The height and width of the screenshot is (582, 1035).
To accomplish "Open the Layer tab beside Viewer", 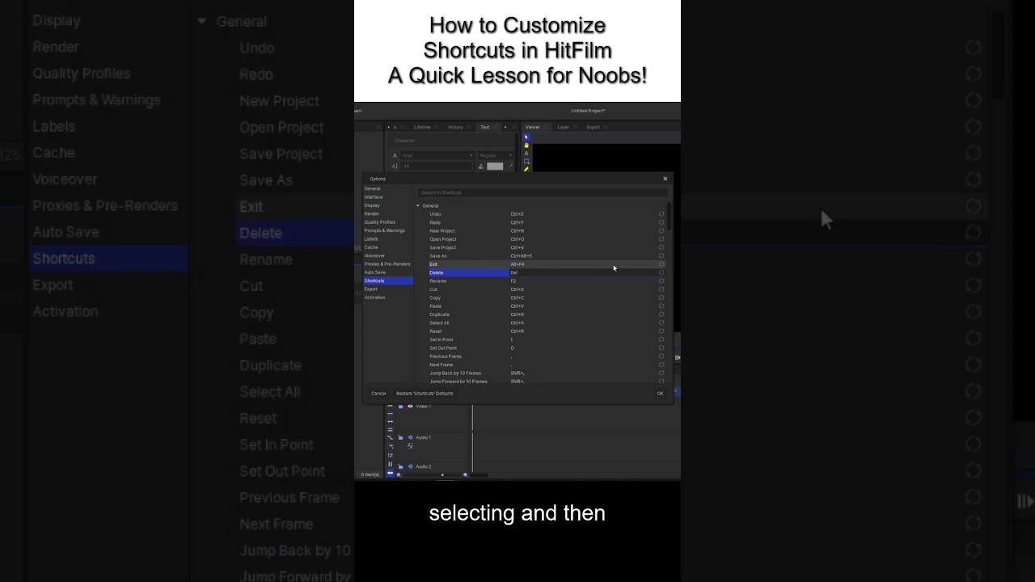I will (x=564, y=127).
